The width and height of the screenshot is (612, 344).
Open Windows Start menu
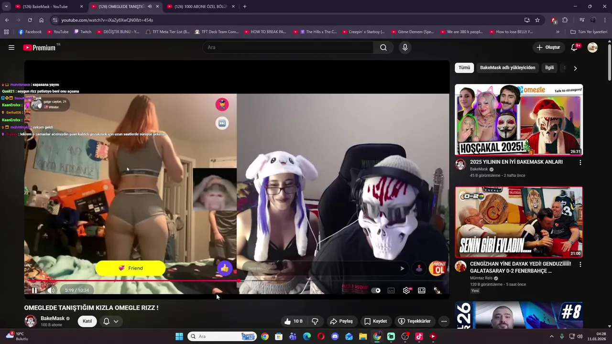pyautogui.click(x=179, y=336)
